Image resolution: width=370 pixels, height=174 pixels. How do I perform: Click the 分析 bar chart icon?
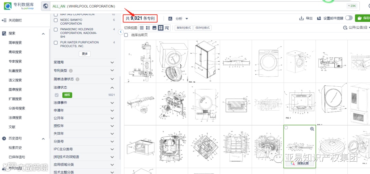pos(170,18)
